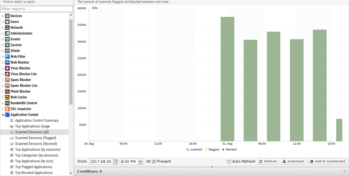The image size is (349, 176).
Task: Uncheck the till Present checkbox
Action: coord(154,161)
